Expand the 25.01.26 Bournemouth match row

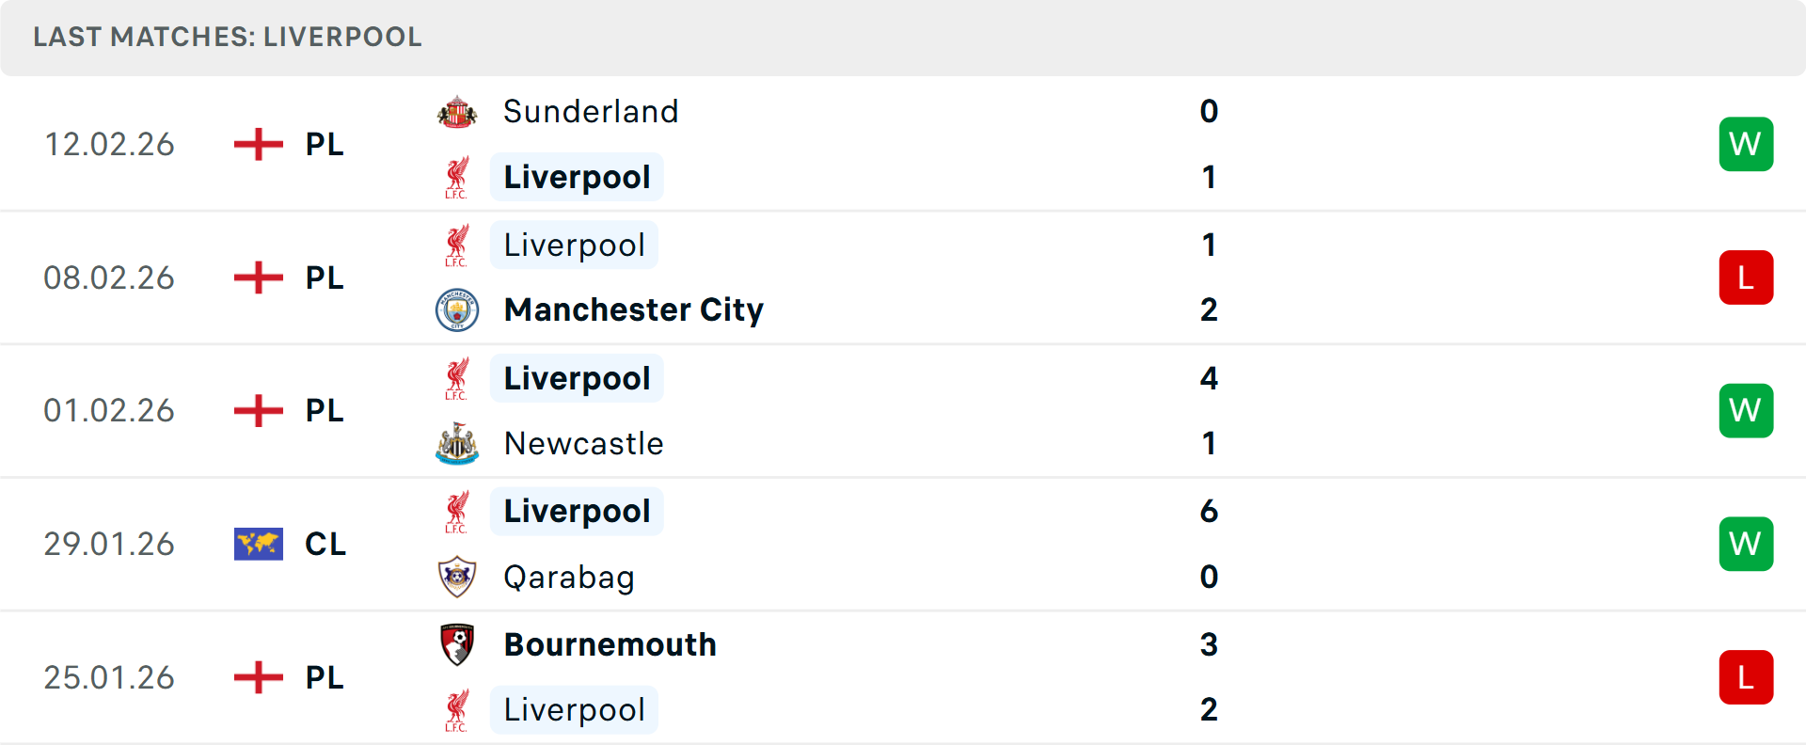[x=903, y=676]
